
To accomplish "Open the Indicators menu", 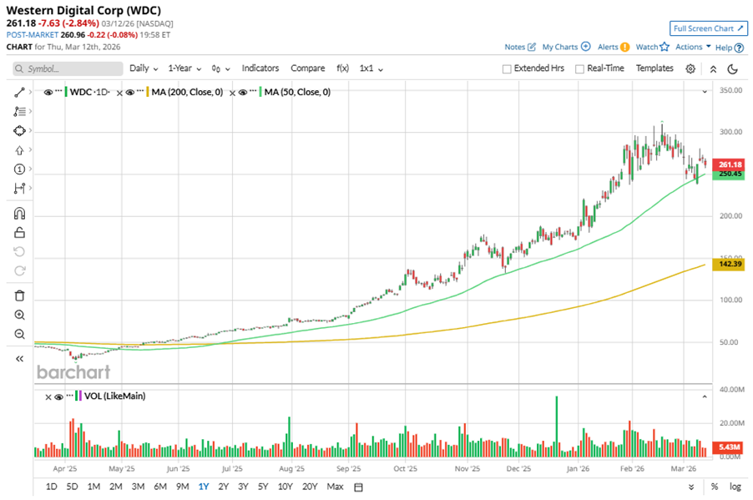I will coord(260,68).
